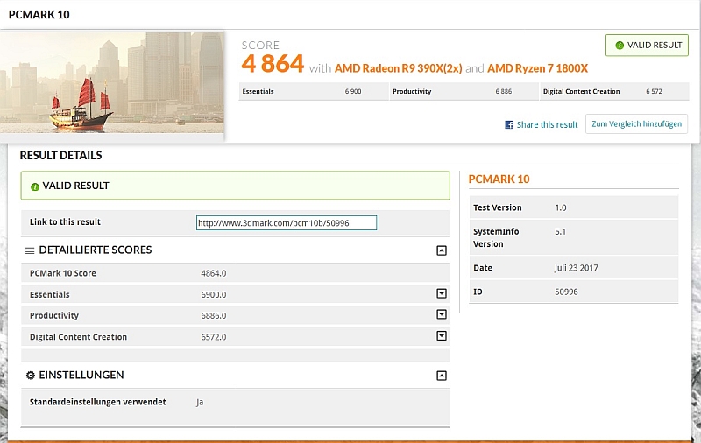The image size is (701, 443).
Task: Click the Link to this result label
Action: click(x=65, y=222)
